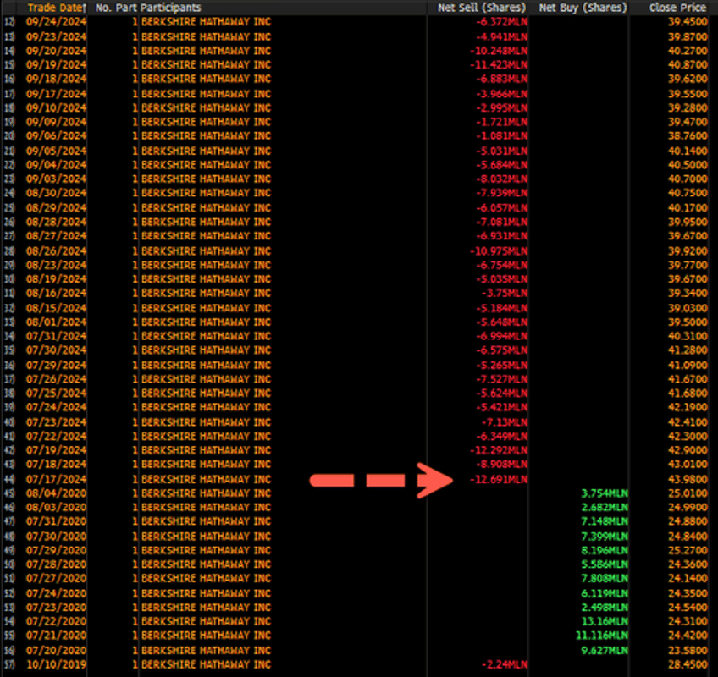Image resolution: width=718 pixels, height=677 pixels.
Task: Click the -12.292MLN net sell value
Action: (x=499, y=450)
